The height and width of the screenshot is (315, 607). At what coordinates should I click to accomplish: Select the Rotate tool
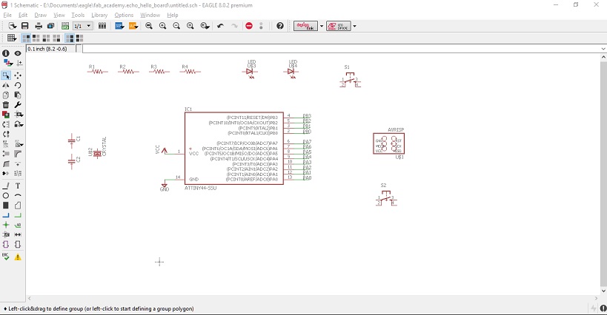click(18, 85)
